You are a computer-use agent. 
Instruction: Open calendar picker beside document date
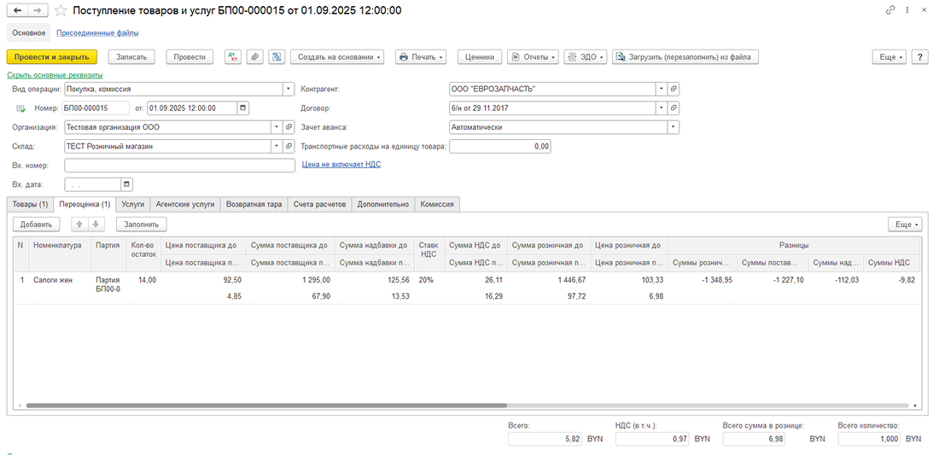(x=243, y=108)
